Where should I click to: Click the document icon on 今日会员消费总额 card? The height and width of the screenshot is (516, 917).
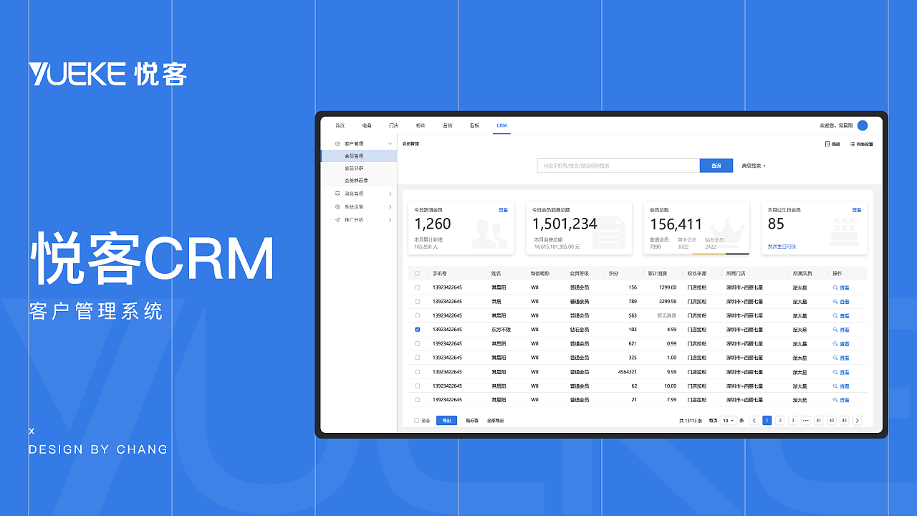[608, 233]
